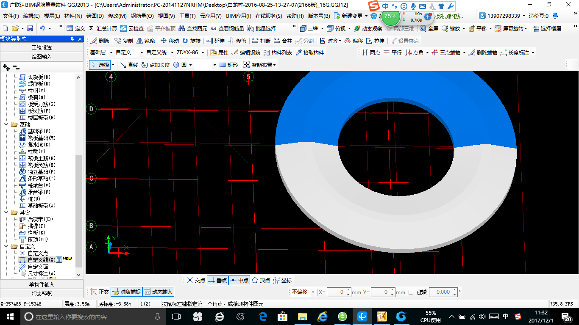Select the 移动 move tool
The image size is (579, 325).
tap(170, 41)
